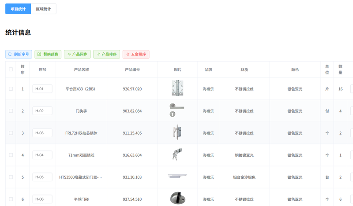The width and height of the screenshot is (353, 206).
Task: Click product code 916.63.604
Action: (132, 155)
